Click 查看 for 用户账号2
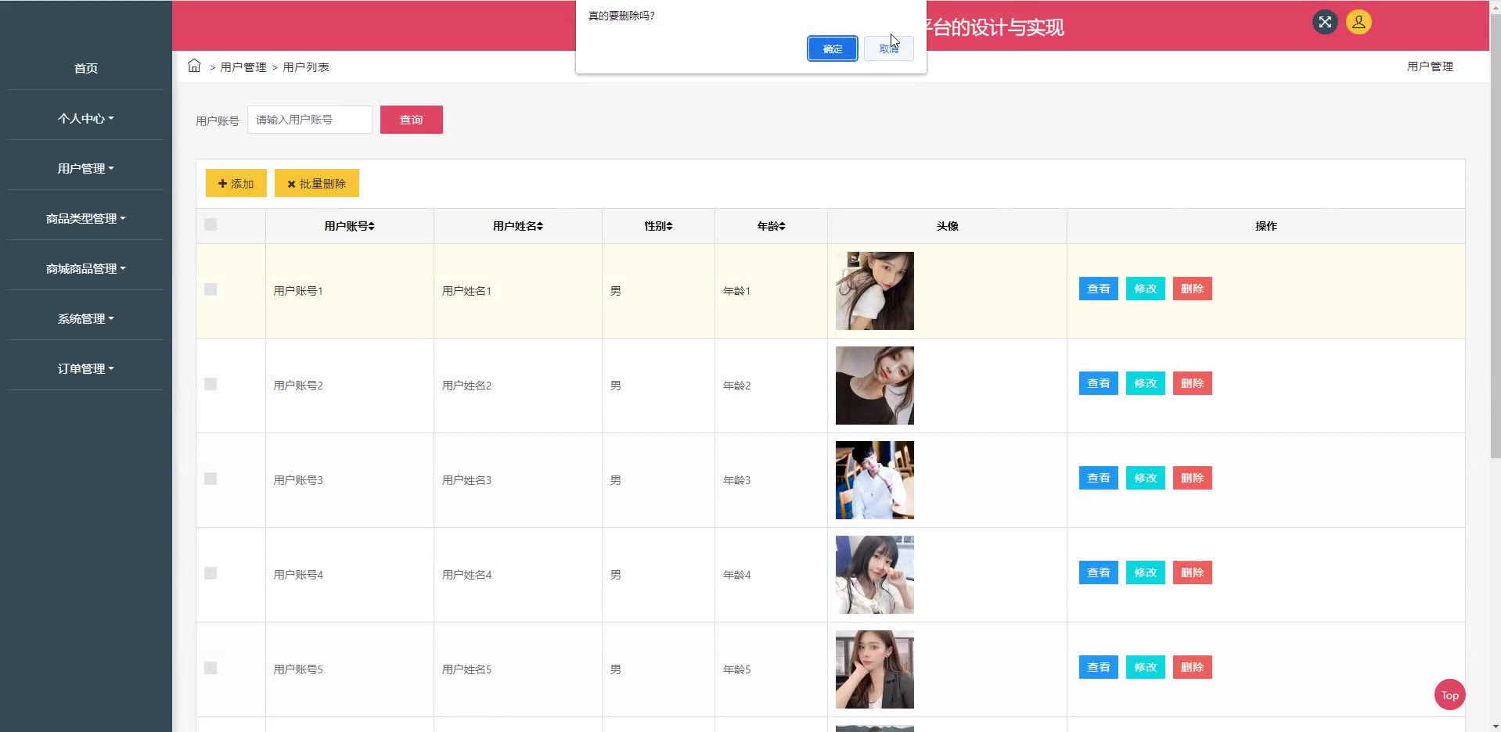The image size is (1501, 732). (x=1099, y=383)
